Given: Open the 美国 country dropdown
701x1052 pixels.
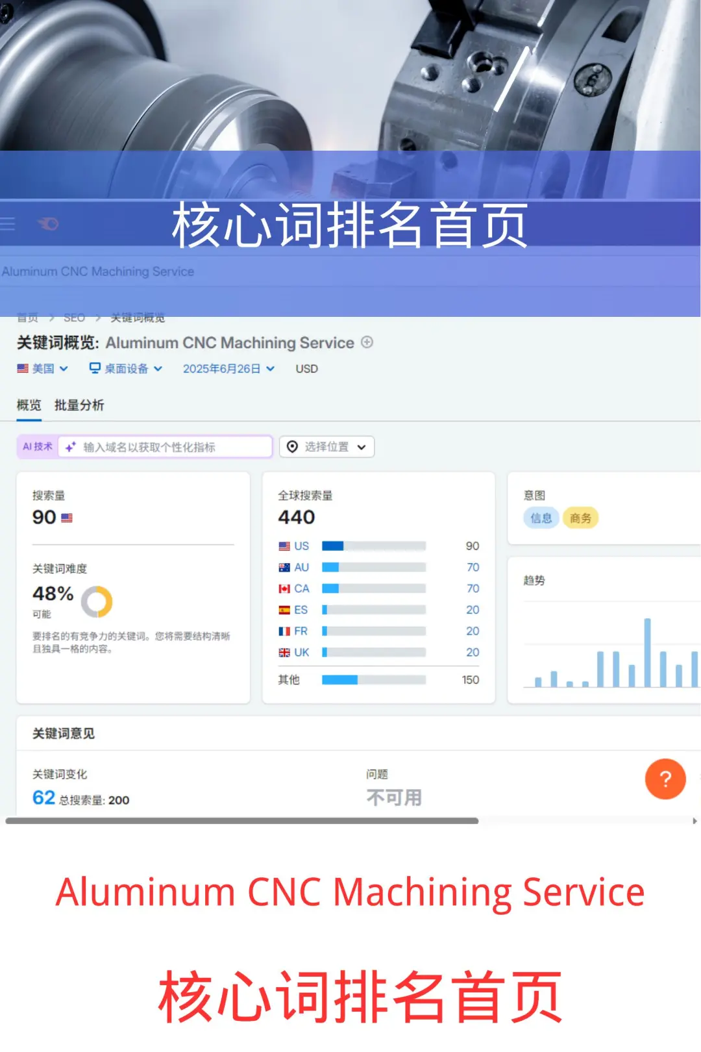Looking at the screenshot, I should [43, 368].
